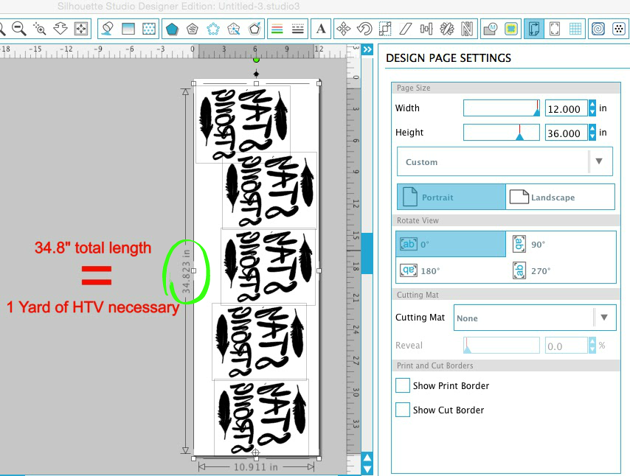Screen dimensions: 630x476
Task: Open the Grid Settings icon
Action: tap(575, 29)
